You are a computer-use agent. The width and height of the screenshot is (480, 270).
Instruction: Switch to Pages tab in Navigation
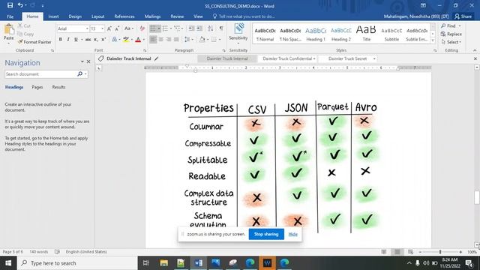click(37, 87)
